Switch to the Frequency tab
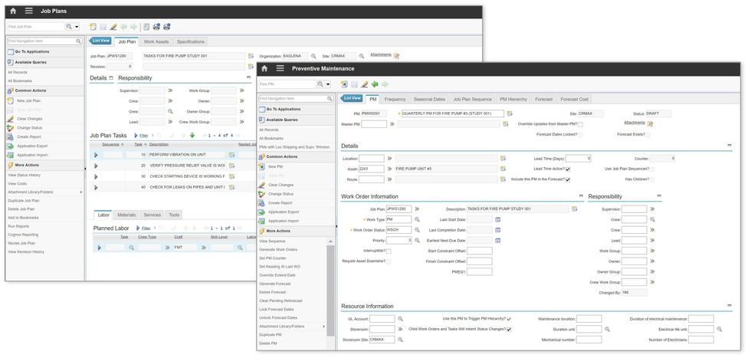Screen dimensions: 751x358 click(395, 99)
